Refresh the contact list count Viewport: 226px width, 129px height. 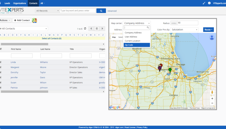pos(85,28)
